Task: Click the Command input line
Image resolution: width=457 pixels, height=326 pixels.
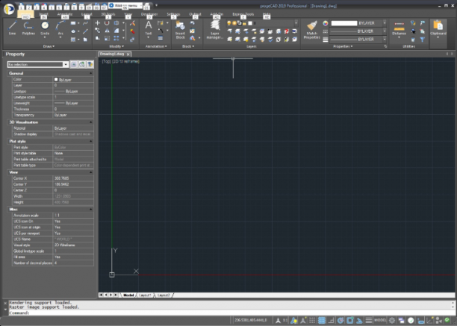Action: pyautogui.click(x=230, y=313)
